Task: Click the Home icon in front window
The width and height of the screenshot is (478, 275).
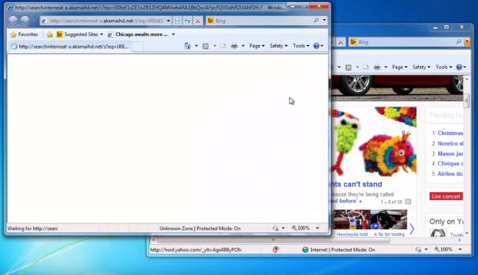Action: pos(188,46)
